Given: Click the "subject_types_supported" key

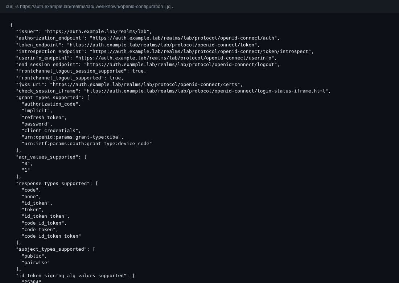Looking at the screenshot, I should [x=52, y=249].
